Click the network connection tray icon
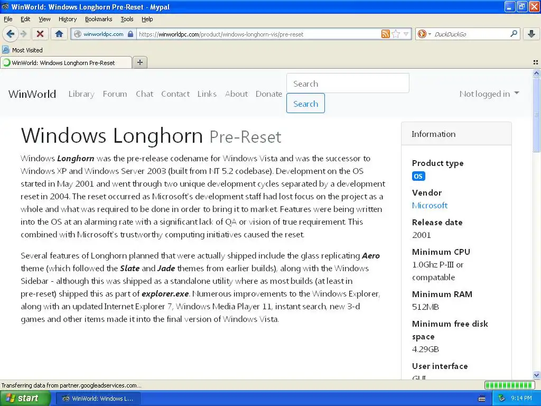541x406 pixels. tap(502, 399)
